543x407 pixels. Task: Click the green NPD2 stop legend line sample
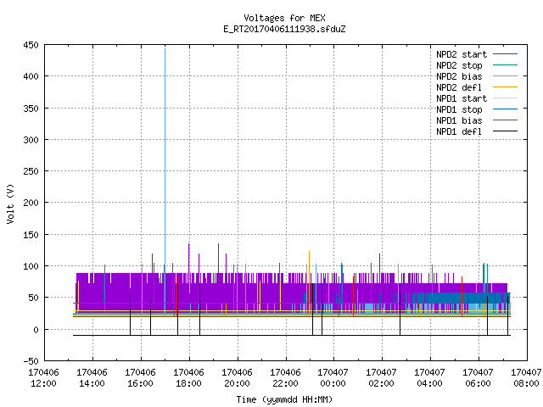tap(505, 64)
